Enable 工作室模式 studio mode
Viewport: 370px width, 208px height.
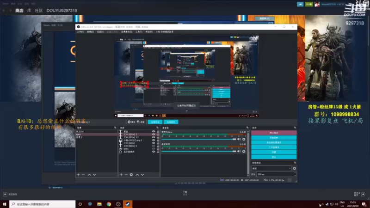[274, 147]
